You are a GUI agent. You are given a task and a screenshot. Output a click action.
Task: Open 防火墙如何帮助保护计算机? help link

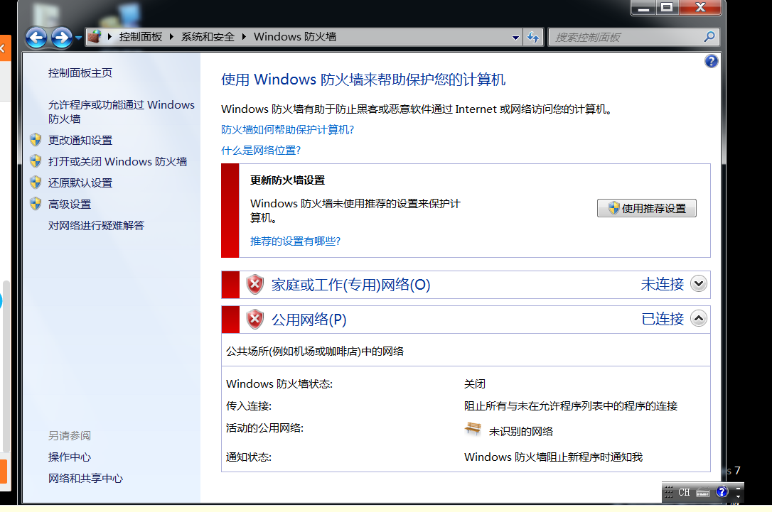(287, 129)
